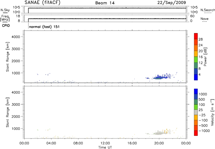The height and width of the screenshot is (149, 215).
Task: Click the "16:00" time tick label
Action: pyautogui.click(x=132, y=143)
